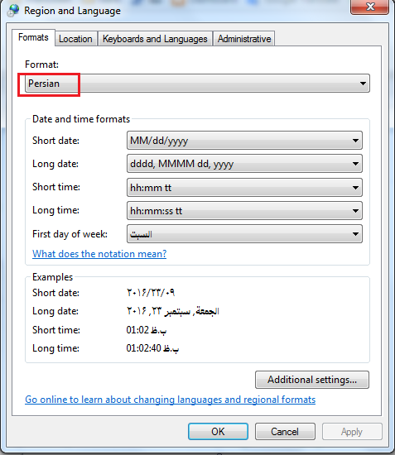
Task: Open the Short time hh:mm tt combo box
Action: click(244, 188)
